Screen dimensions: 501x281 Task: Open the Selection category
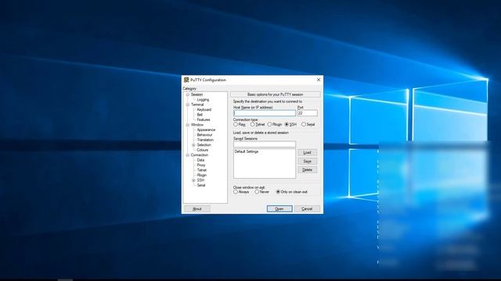204,145
